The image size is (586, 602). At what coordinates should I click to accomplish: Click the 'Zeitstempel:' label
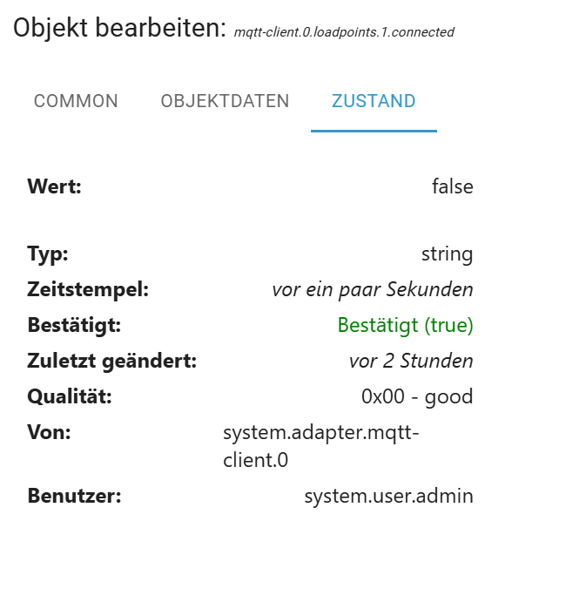[x=88, y=290]
